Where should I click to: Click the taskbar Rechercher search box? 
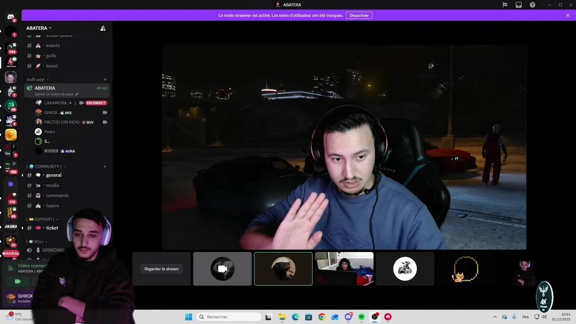229,317
